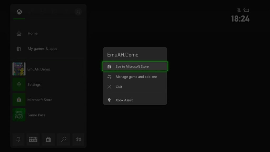Select the Settings gear icon
Viewport: 270px width, 152px height.
pos(19,84)
